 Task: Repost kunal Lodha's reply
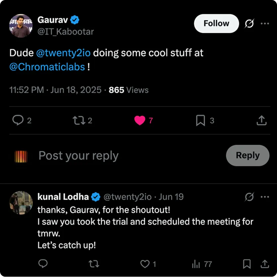pyautogui.click(x=94, y=264)
